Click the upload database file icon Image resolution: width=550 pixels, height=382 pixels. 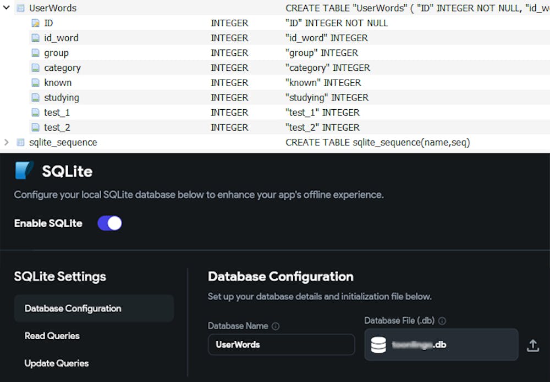(532, 345)
